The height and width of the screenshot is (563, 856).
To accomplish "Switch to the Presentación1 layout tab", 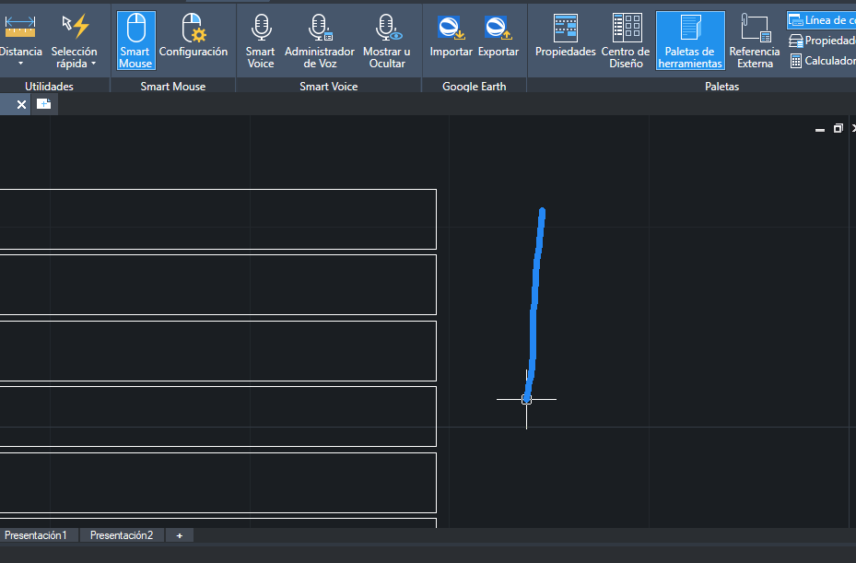I will click(x=36, y=535).
